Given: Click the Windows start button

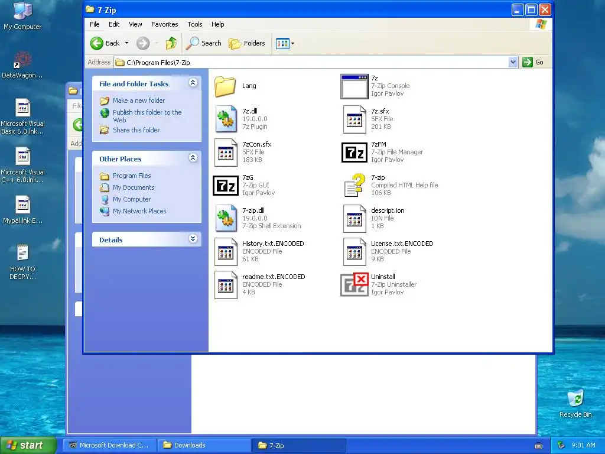Looking at the screenshot, I should (28, 445).
